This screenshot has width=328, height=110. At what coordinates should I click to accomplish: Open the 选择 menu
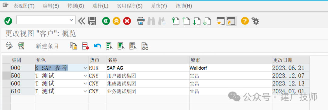[101, 6]
